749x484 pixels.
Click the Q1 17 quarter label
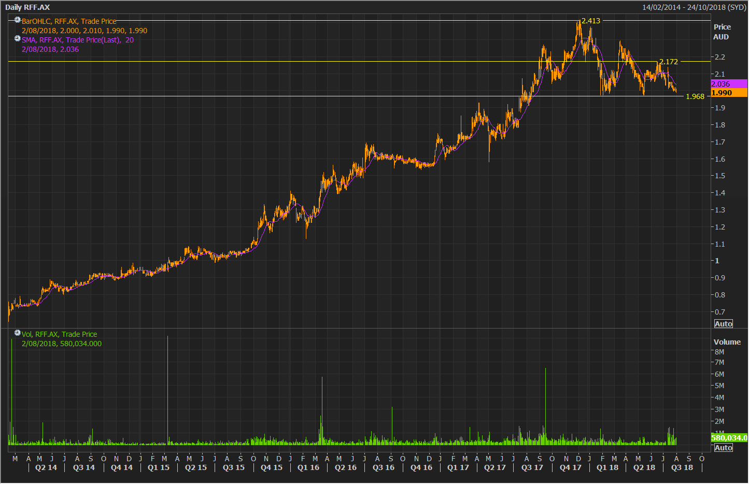(x=458, y=467)
